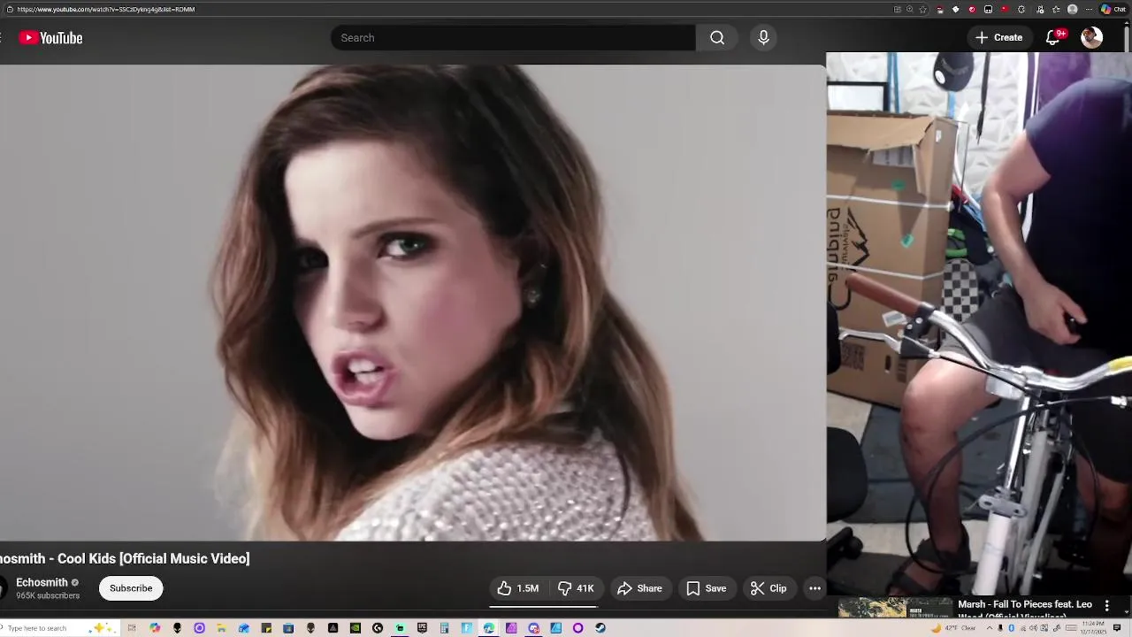Open the volume tray icon
Screen dimensions: 1132x637
coord(1033,628)
